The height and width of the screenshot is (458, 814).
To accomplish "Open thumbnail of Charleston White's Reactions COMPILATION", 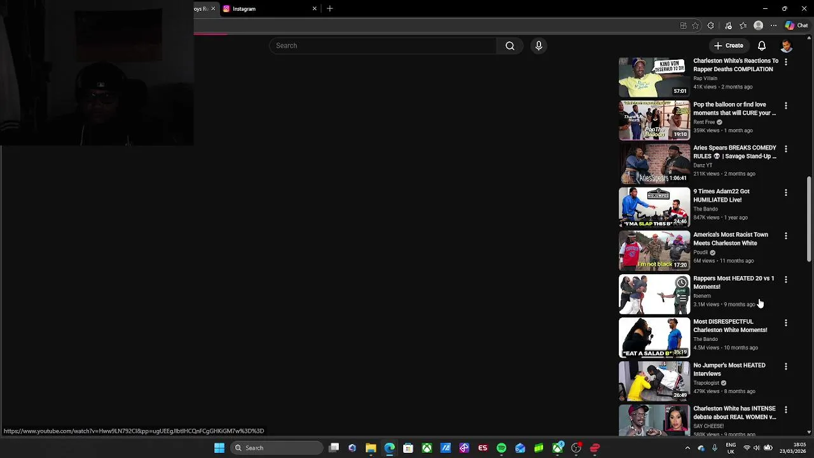I will (x=654, y=77).
